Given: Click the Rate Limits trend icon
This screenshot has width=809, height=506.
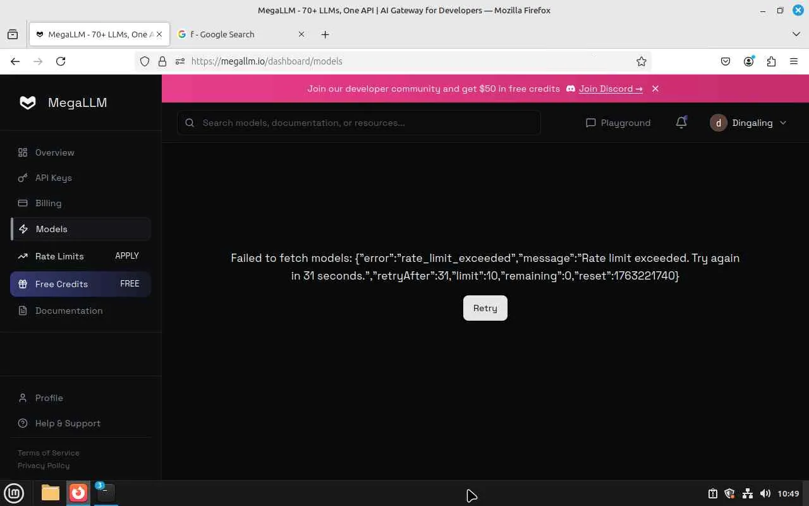Looking at the screenshot, I should click(23, 256).
